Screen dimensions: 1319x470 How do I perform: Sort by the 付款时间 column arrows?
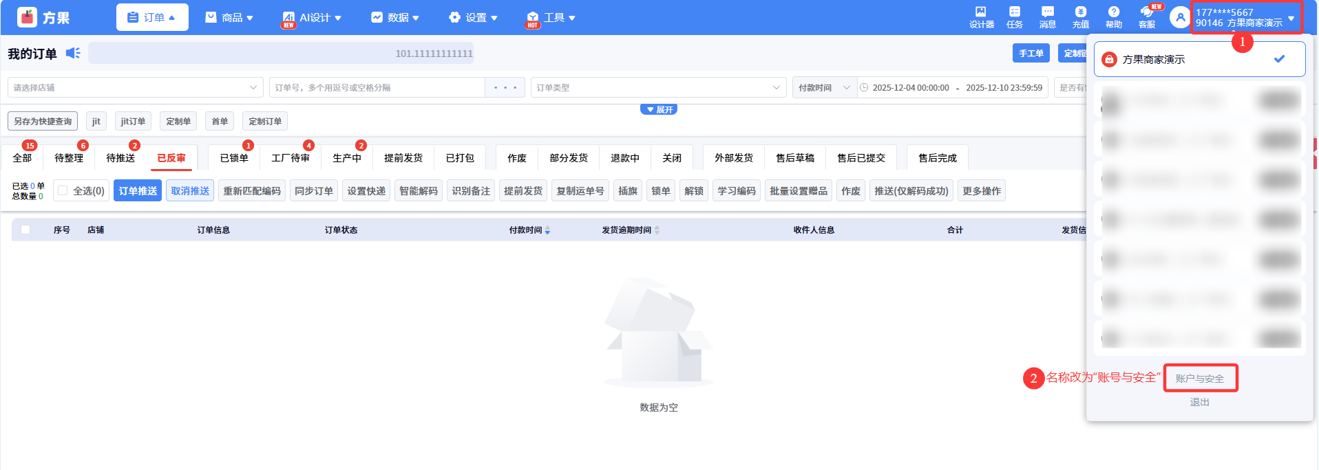point(547,230)
